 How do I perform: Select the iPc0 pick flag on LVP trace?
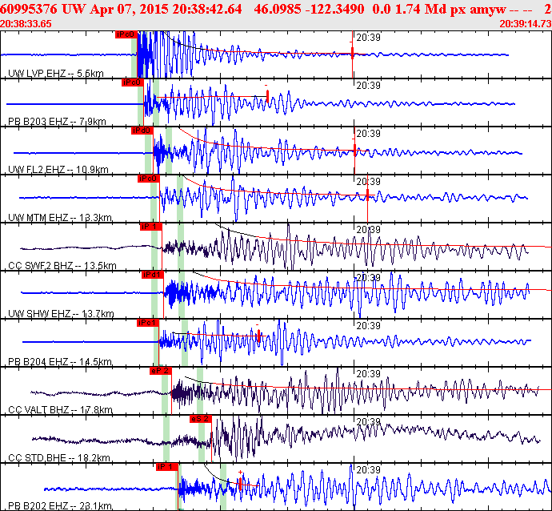tap(126, 34)
